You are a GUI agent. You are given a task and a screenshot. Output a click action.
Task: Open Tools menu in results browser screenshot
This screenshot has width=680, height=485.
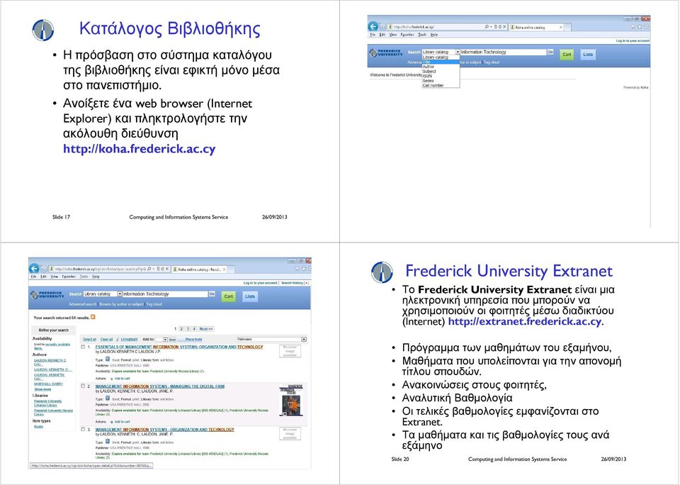pyautogui.click(x=84, y=277)
